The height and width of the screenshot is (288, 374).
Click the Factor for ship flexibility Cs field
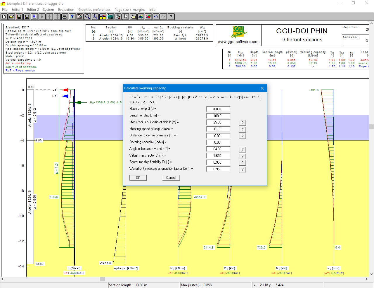coord(218,162)
